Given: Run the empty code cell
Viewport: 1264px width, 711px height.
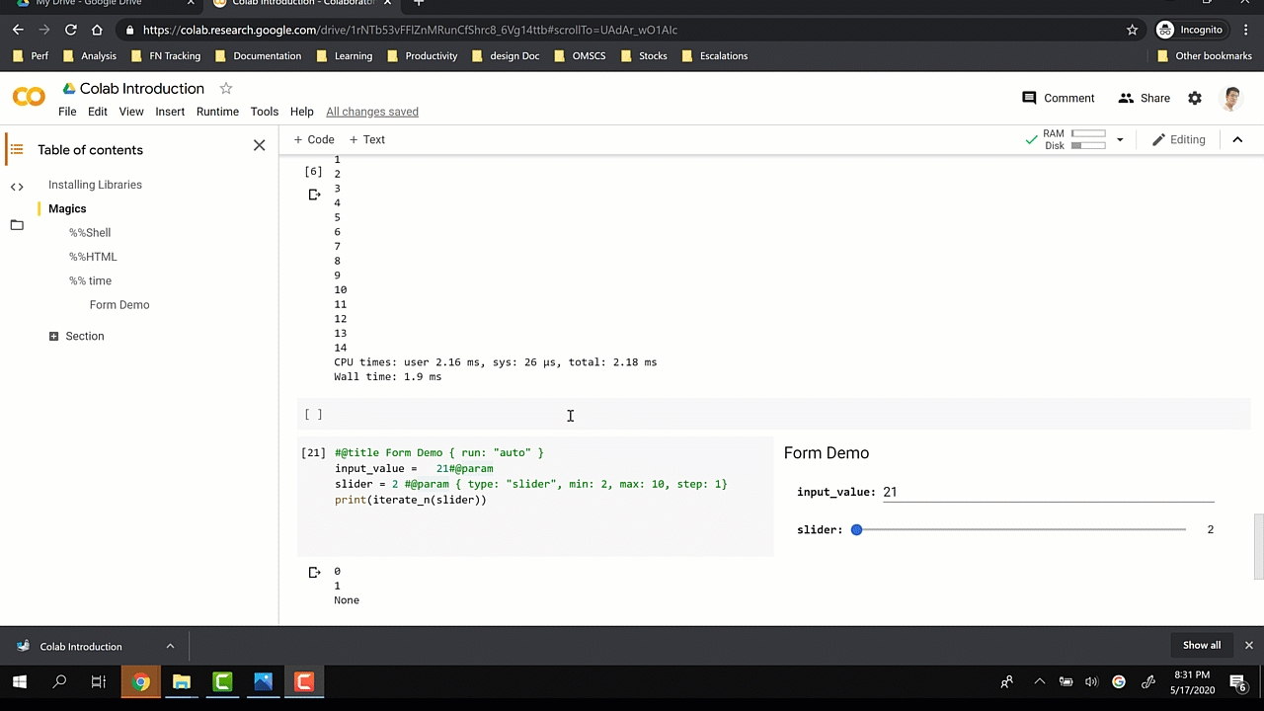Looking at the screenshot, I should (313, 415).
